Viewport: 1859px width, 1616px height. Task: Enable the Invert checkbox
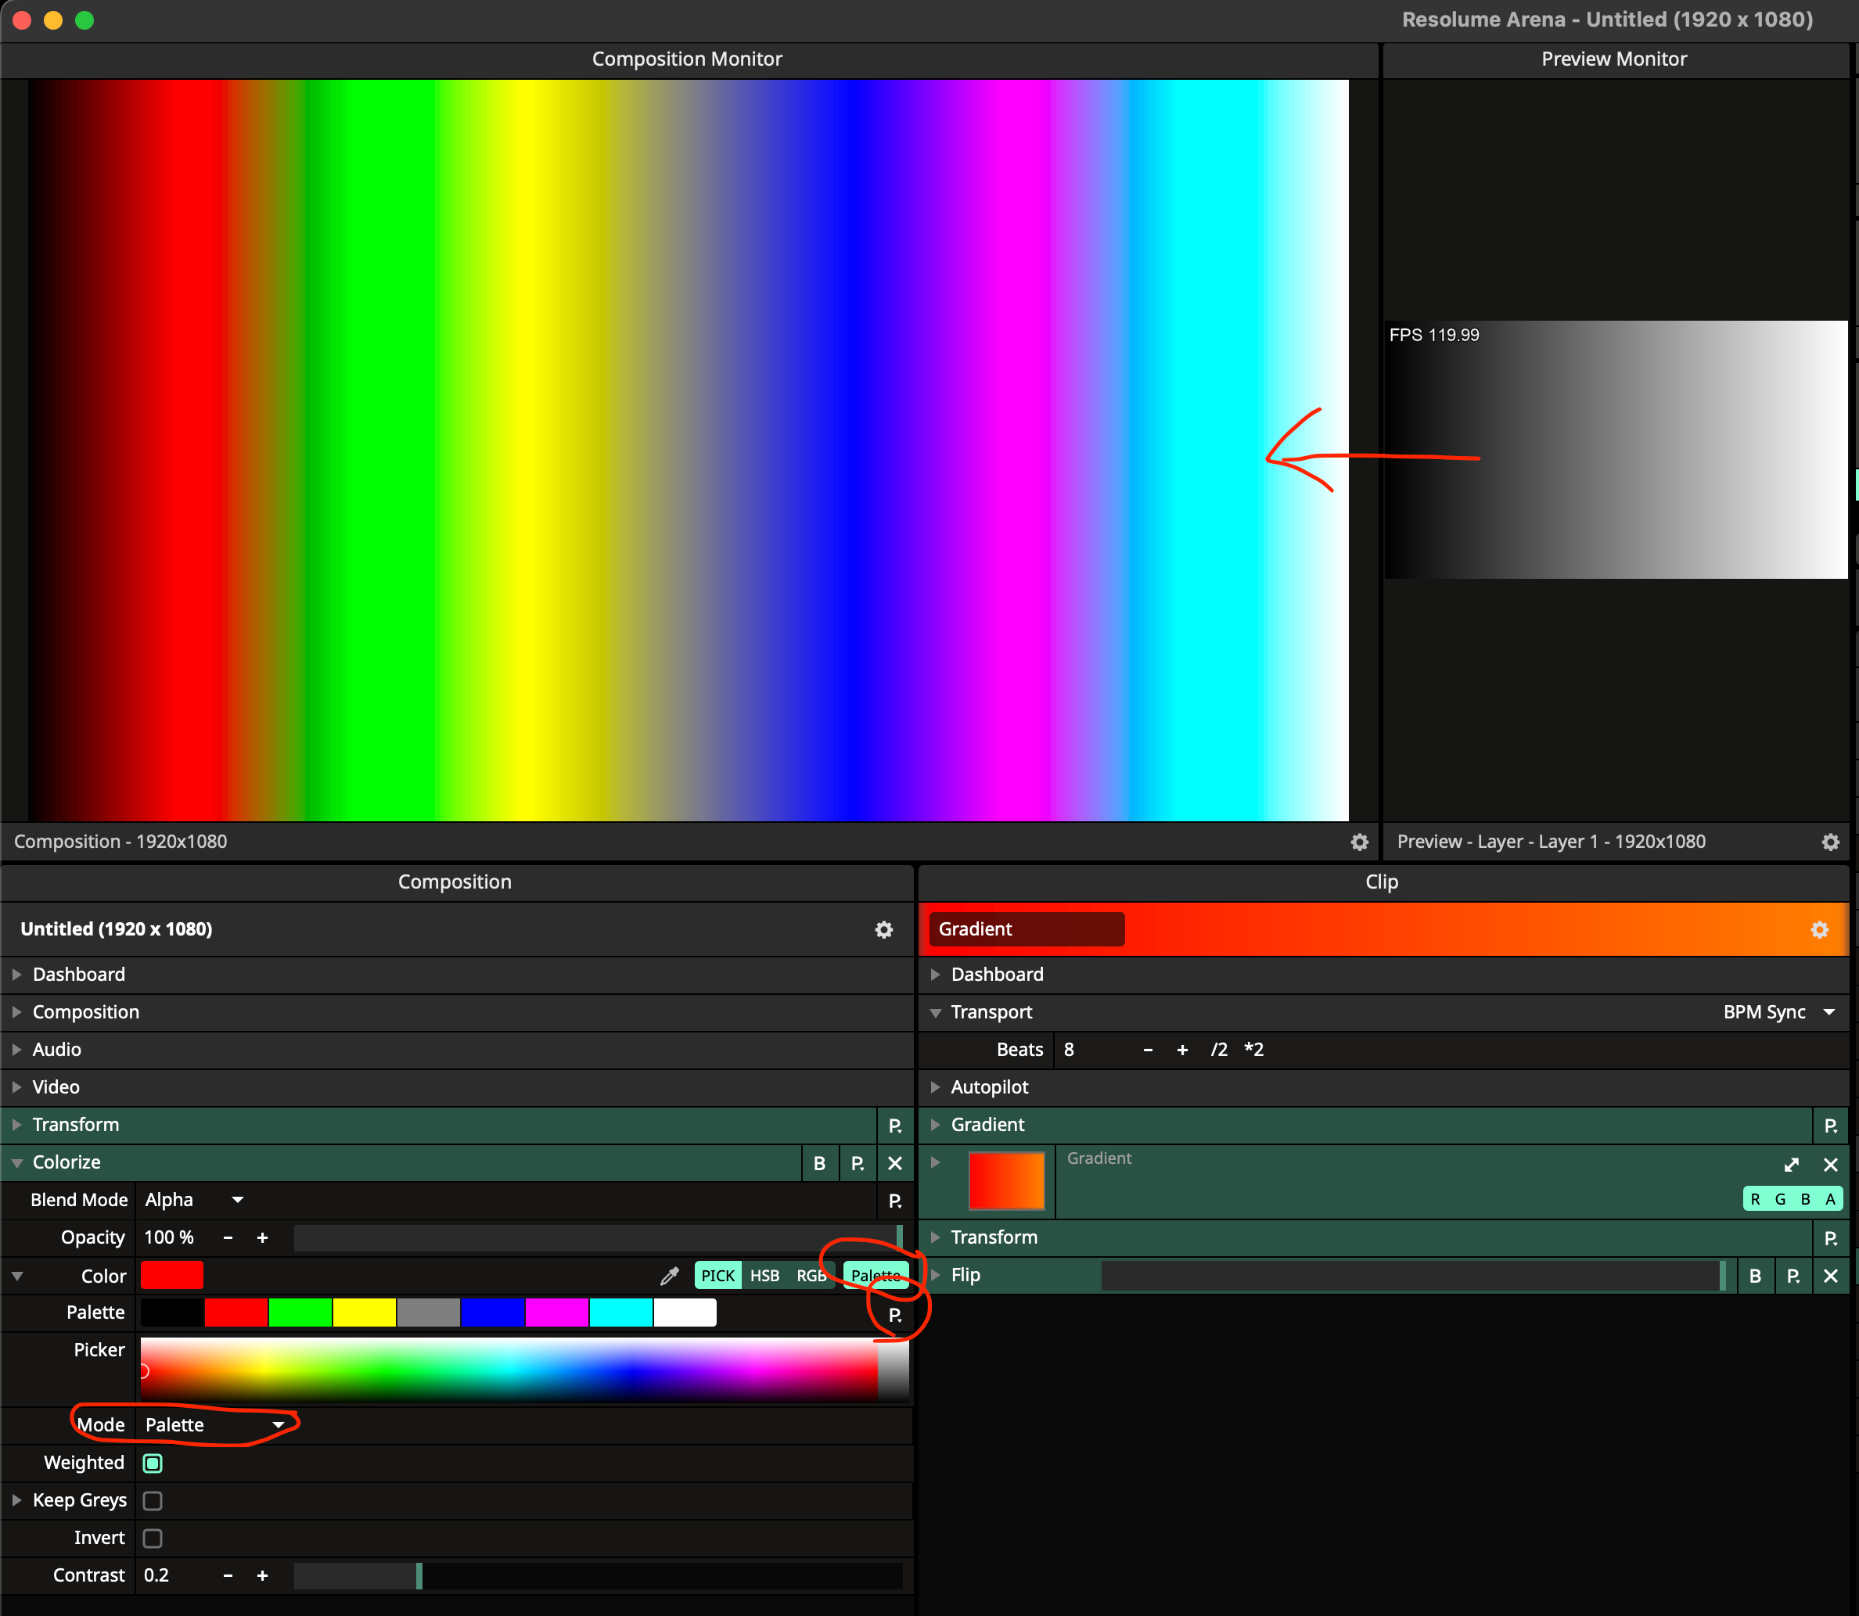[153, 1538]
